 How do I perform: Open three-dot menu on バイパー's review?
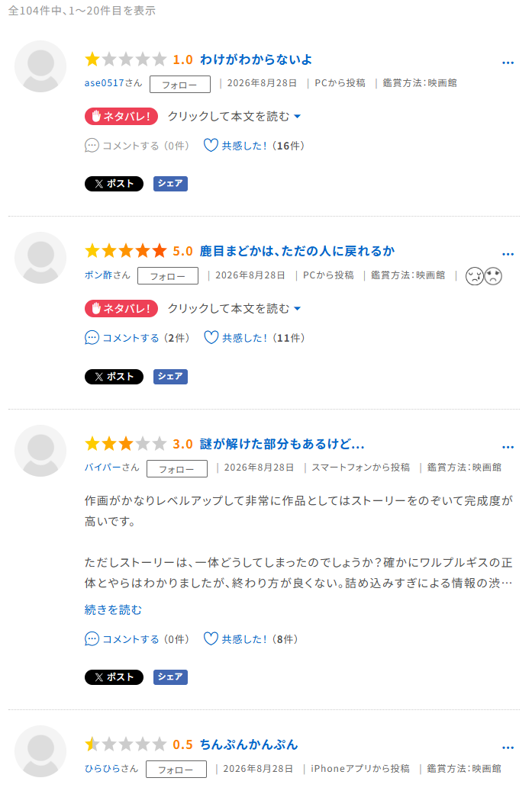(x=508, y=447)
